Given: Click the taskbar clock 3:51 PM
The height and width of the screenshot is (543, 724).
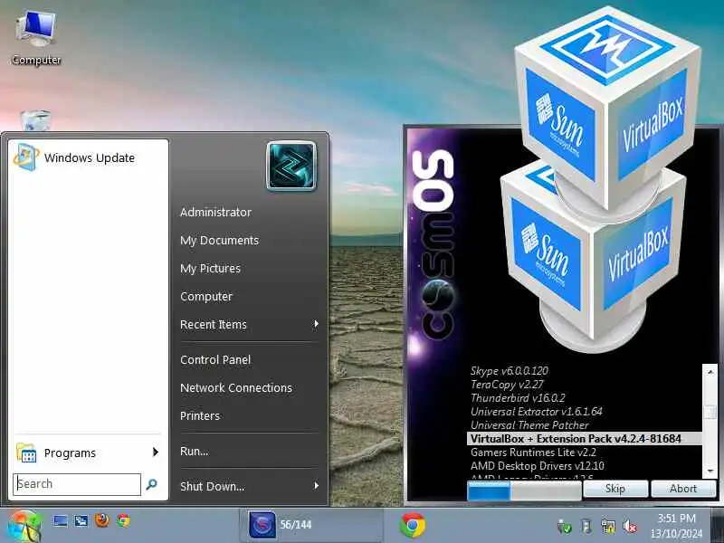Looking at the screenshot, I should click(676, 519).
